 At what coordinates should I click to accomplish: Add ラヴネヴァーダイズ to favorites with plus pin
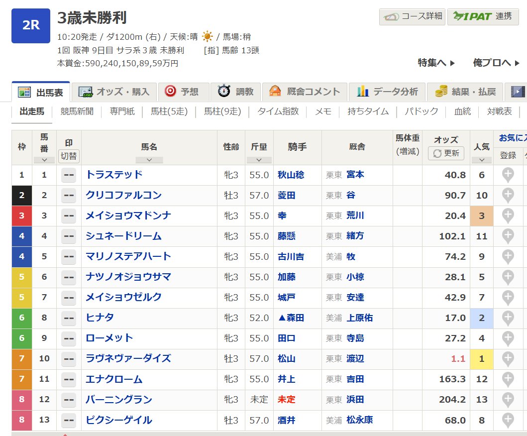(x=508, y=359)
